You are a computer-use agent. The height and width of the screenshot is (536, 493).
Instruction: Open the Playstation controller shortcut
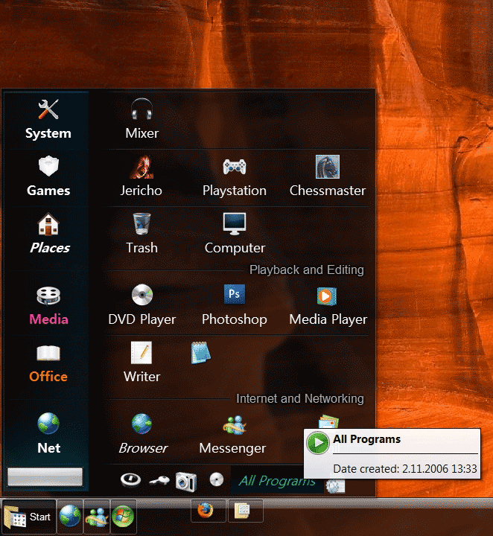point(235,168)
